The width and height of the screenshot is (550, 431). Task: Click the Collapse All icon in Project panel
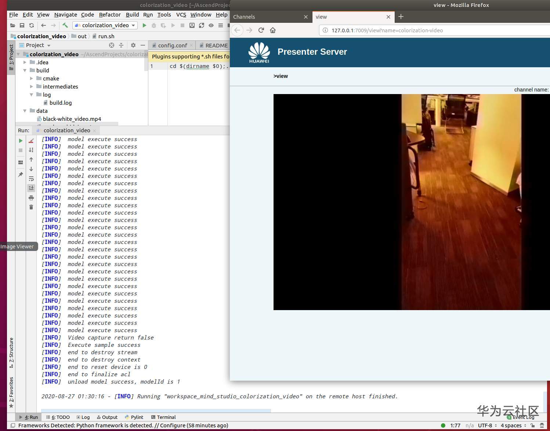(x=121, y=45)
